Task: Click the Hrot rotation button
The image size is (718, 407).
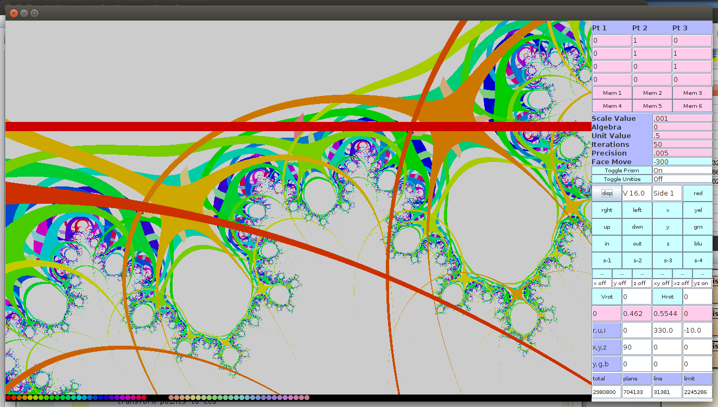Action: (668, 297)
